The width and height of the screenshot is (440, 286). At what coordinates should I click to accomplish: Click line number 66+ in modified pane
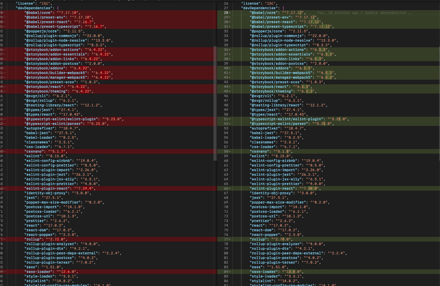[227, 188]
